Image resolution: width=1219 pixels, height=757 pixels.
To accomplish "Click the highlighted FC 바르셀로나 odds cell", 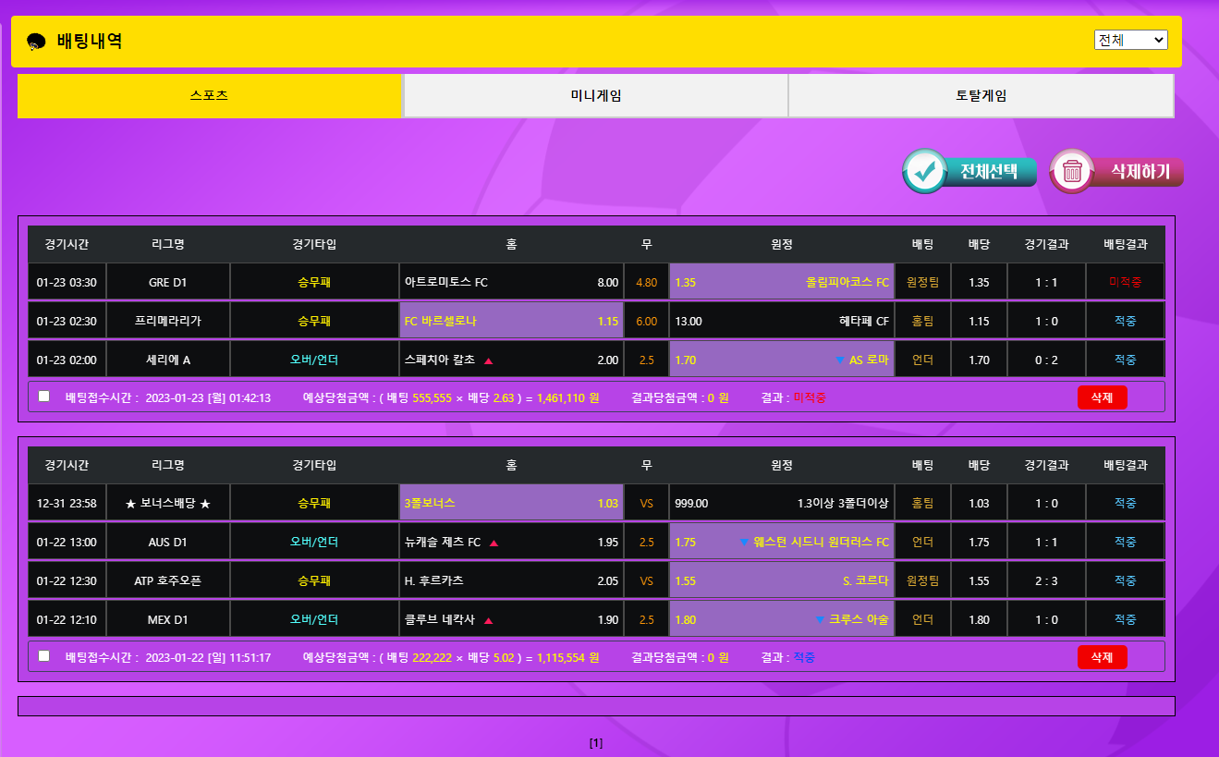I will coord(510,322).
